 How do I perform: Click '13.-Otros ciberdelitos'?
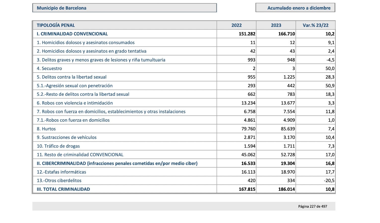pyautogui.click(x=59, y=180)
